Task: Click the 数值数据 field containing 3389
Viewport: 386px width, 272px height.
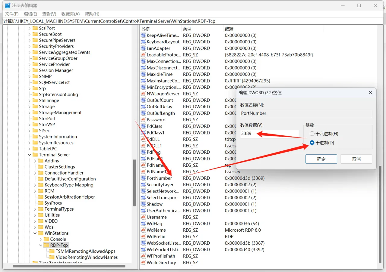Action: tap(269, 134)
